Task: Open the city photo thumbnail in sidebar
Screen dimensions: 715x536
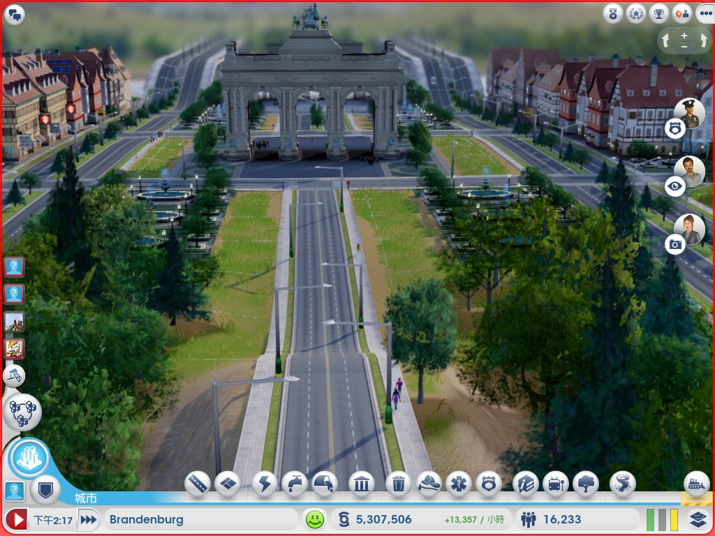Action: coord(14,322)
